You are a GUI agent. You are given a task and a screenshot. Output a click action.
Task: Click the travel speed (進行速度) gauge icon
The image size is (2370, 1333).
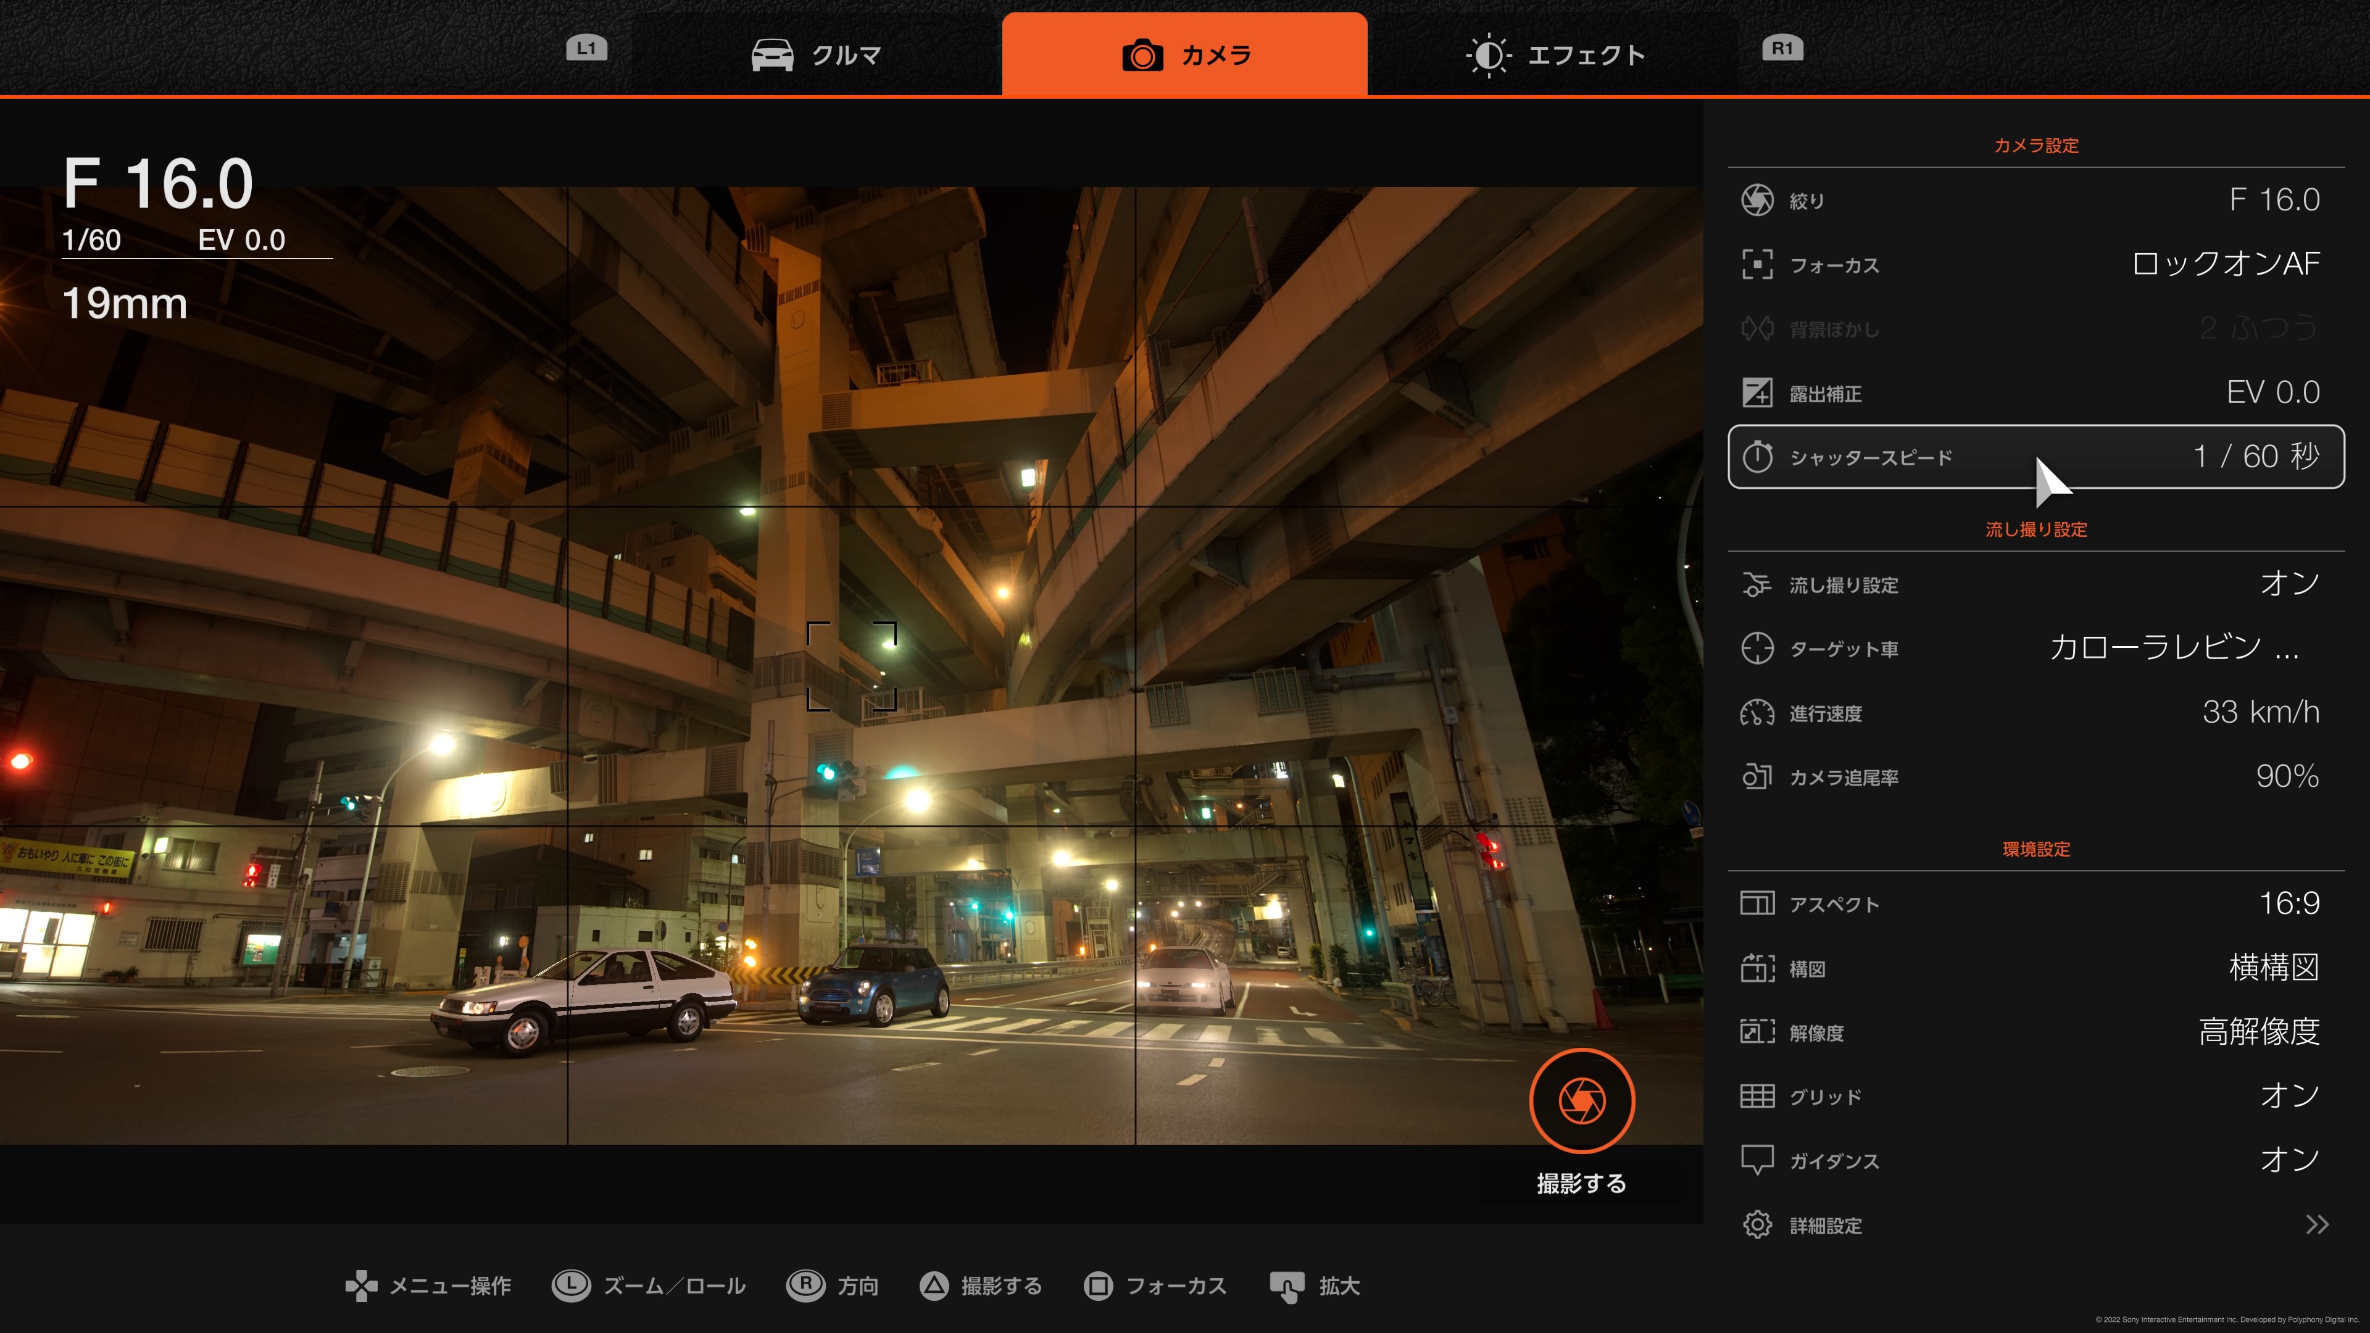click(x=1757, y=713)
